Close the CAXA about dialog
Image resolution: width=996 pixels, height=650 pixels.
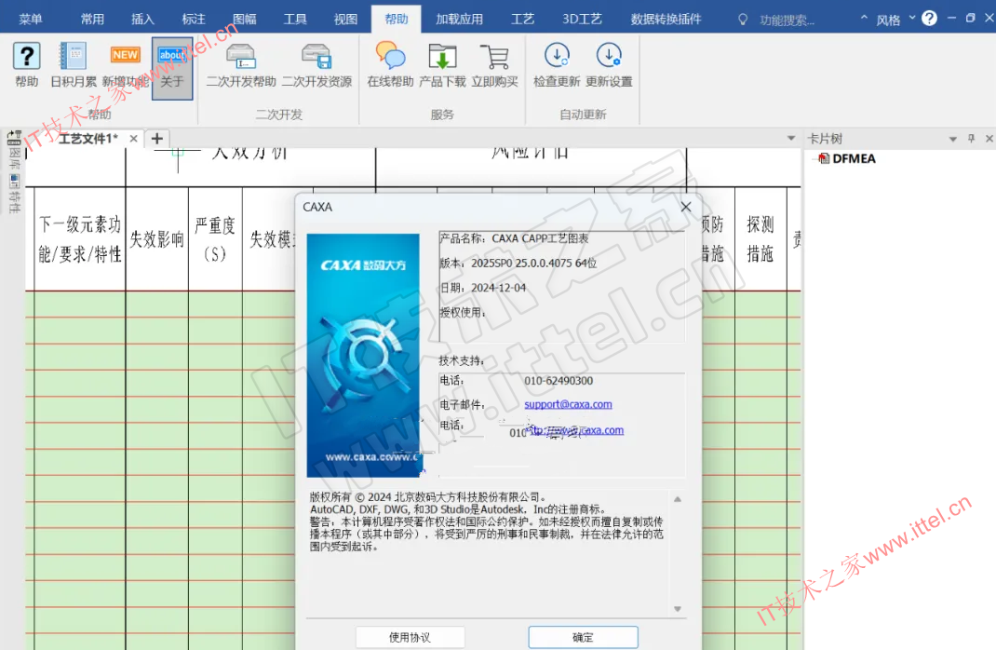click(x=686, y=207)
